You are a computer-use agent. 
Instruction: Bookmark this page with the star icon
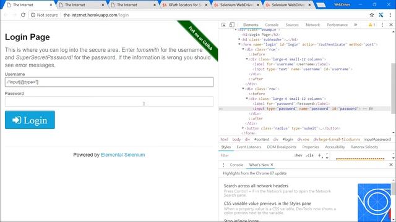(x=372, y=15)
